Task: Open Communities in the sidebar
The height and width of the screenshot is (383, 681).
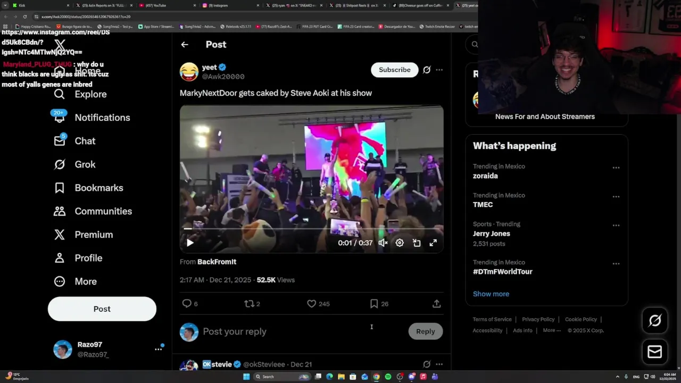Action: tap(93, 211)
